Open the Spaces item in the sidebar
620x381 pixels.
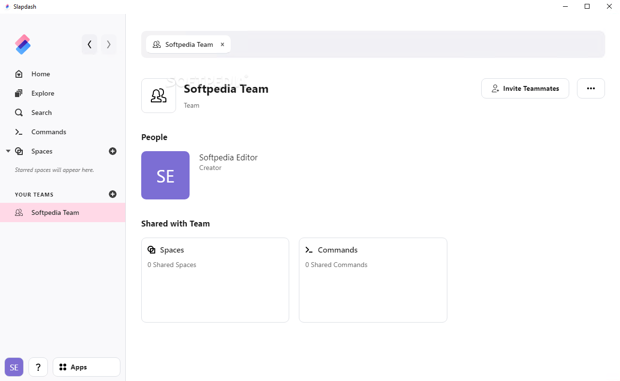coord(42,151)
